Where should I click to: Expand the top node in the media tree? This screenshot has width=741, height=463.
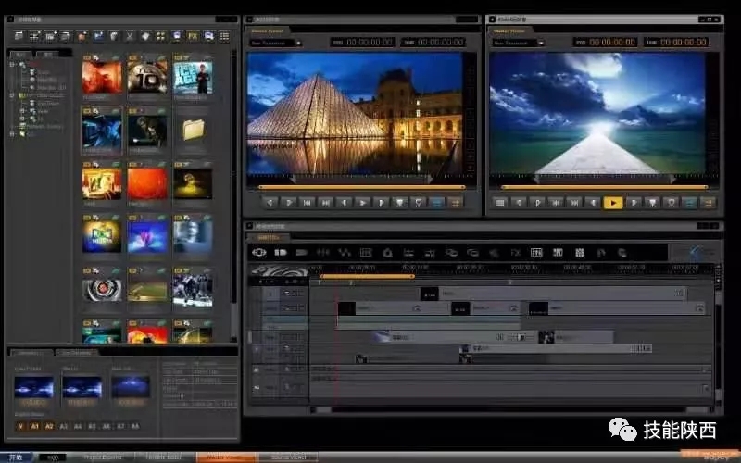(x=13, y=65)
